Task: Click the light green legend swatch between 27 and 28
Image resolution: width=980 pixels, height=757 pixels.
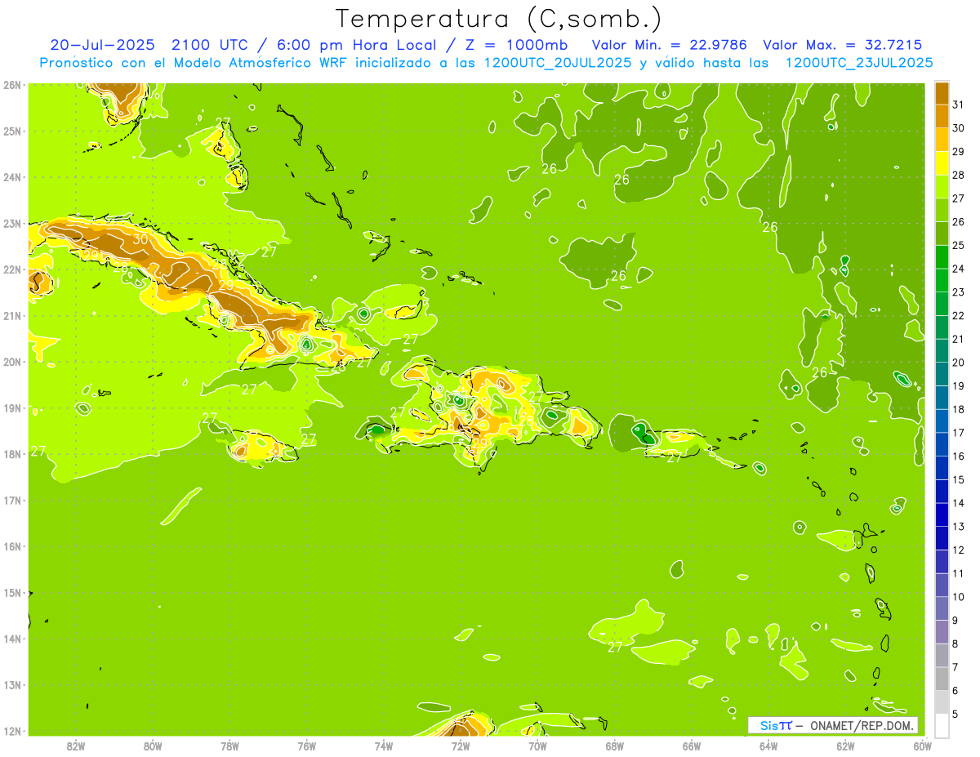Action: [x=942, y=186]
